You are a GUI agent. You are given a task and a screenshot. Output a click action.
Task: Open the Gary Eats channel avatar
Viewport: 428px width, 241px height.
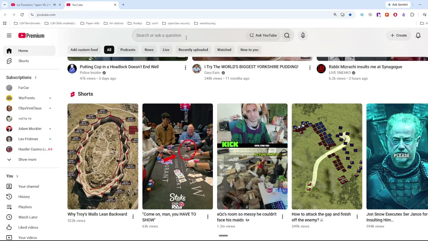197,69
